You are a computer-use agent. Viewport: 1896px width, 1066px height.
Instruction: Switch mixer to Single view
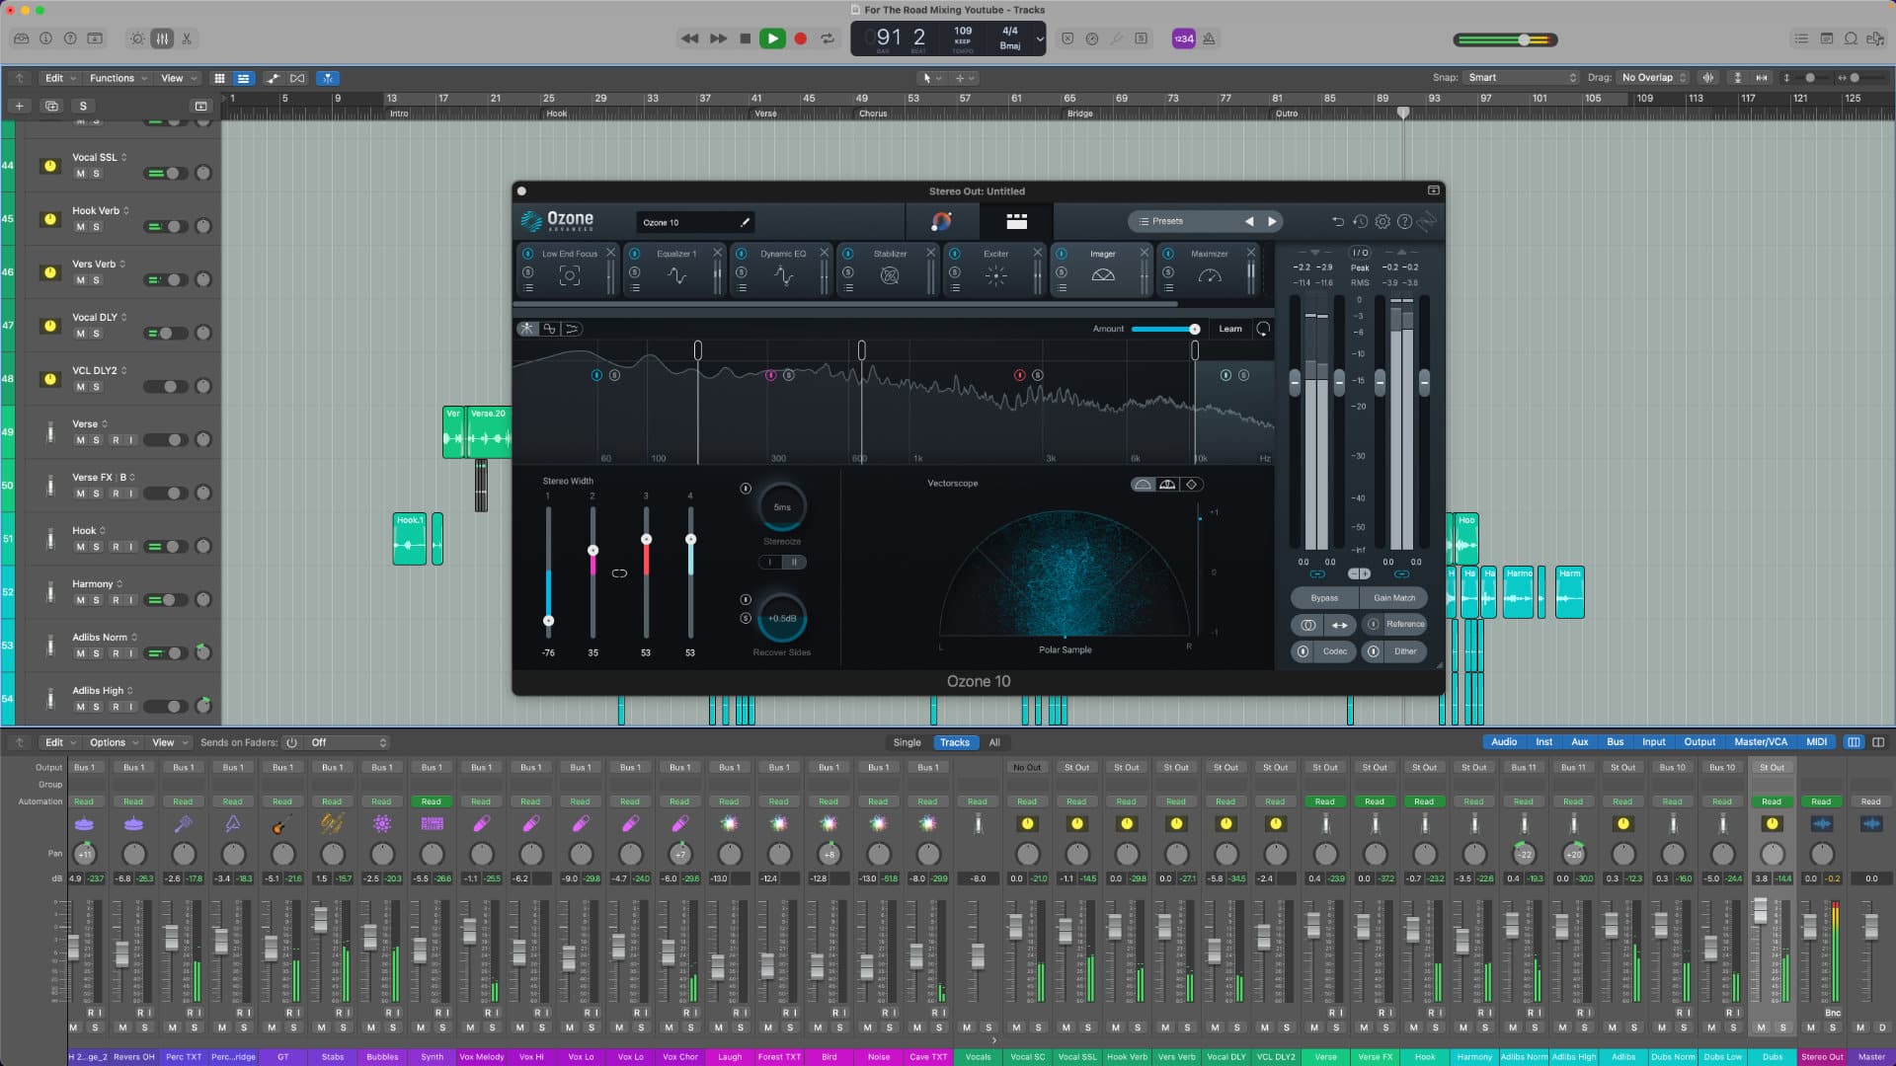[907, 742]
